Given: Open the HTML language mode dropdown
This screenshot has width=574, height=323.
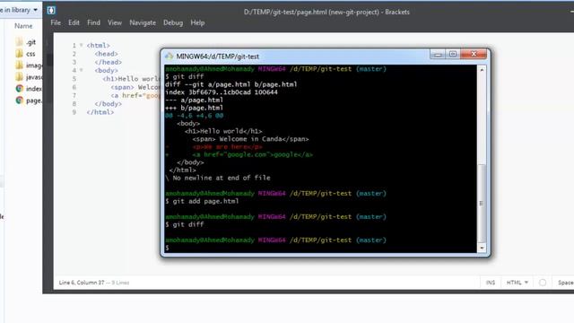Looking at the screenshot, I should coord(517,283).
